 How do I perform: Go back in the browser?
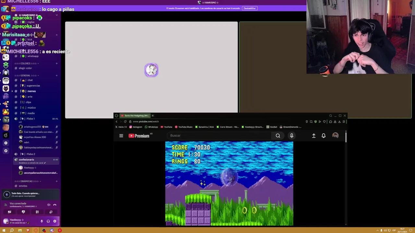116,122
